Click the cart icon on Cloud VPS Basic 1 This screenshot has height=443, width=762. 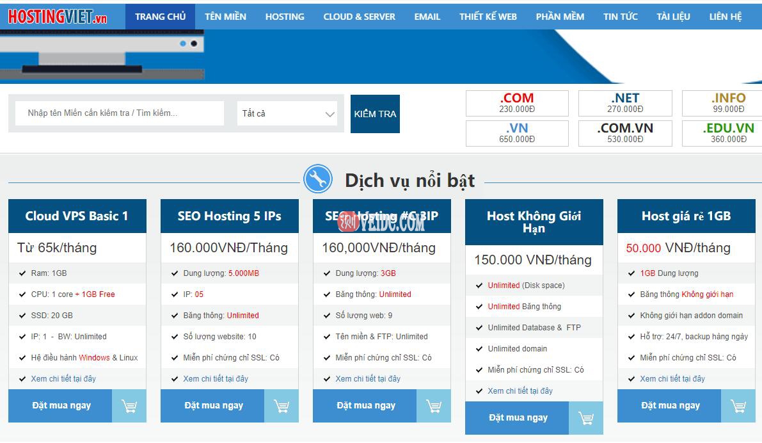click(x=129, y=406)
